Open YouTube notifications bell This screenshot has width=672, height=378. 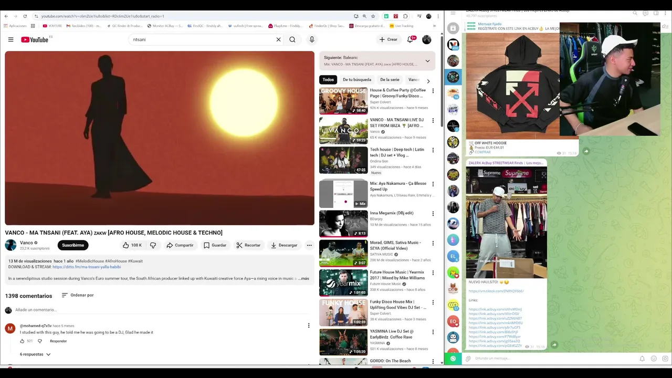(x=411, y=39)
